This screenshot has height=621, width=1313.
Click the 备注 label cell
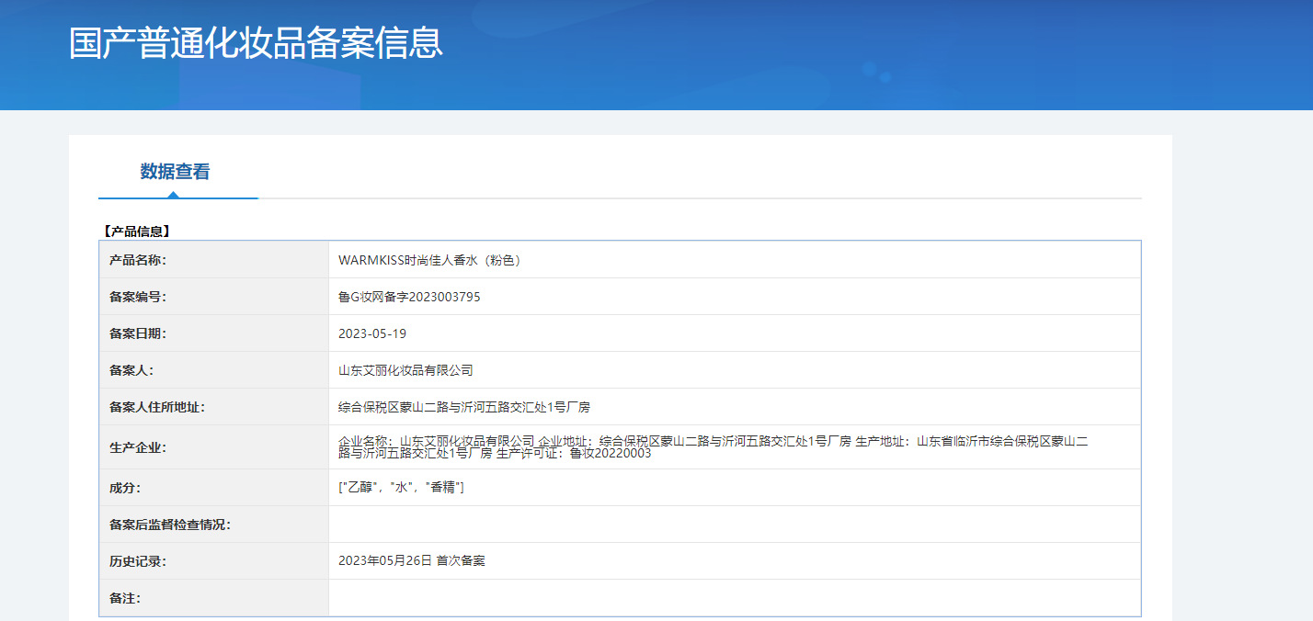214,598
